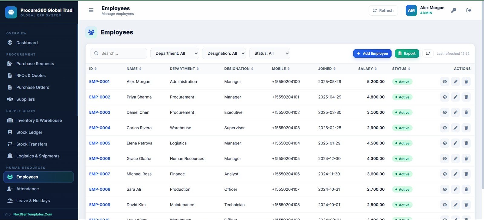Delete EMP-0006 using the trash icon
Viewport: 484px width, 220px height.
pos(466,159)
